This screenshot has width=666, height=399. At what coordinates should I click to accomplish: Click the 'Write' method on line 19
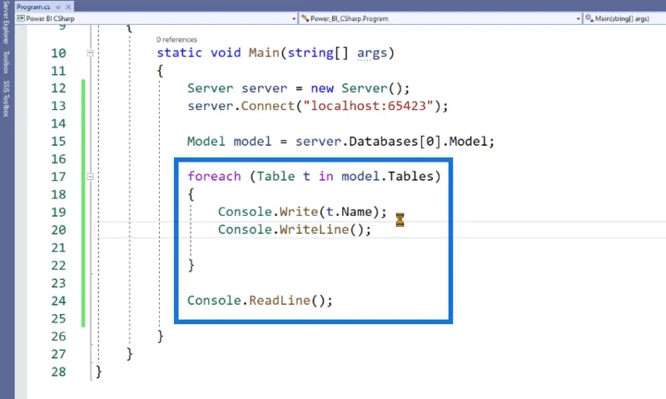(x=299, y=212)
